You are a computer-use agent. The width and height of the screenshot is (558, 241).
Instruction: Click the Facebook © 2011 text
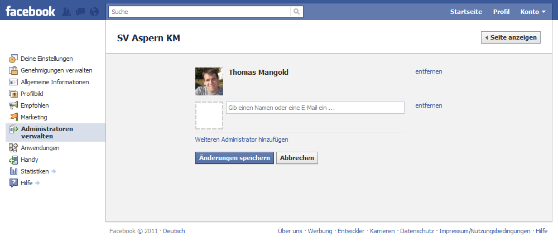click(x=133, y=231)
